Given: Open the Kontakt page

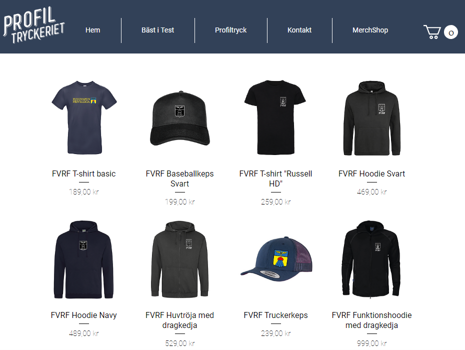Looking at the screenshot, I should pyautogui.click(x=299, y=30).
